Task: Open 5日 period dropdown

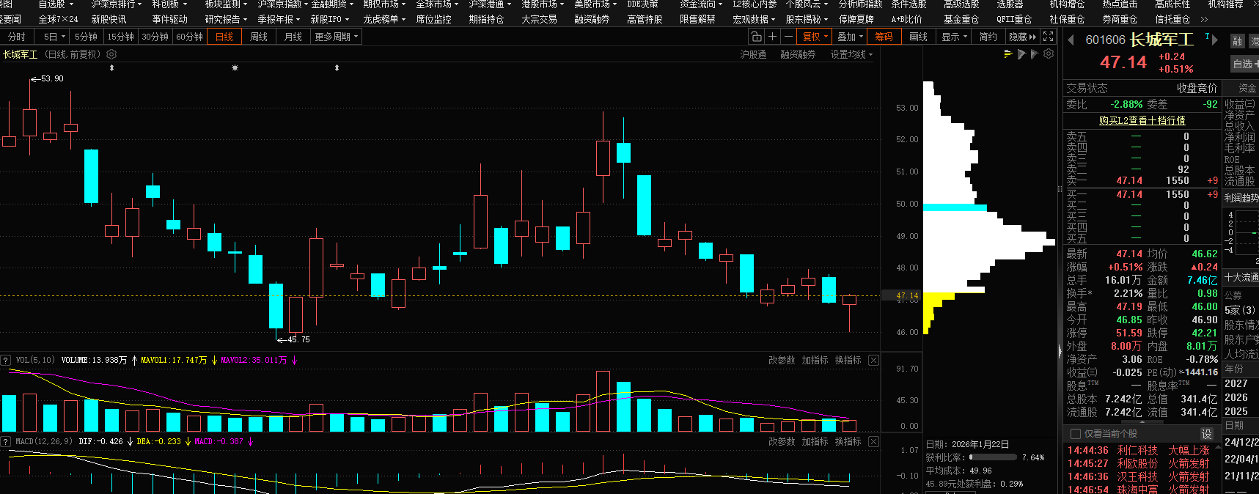Action: (x=54, y=36)
